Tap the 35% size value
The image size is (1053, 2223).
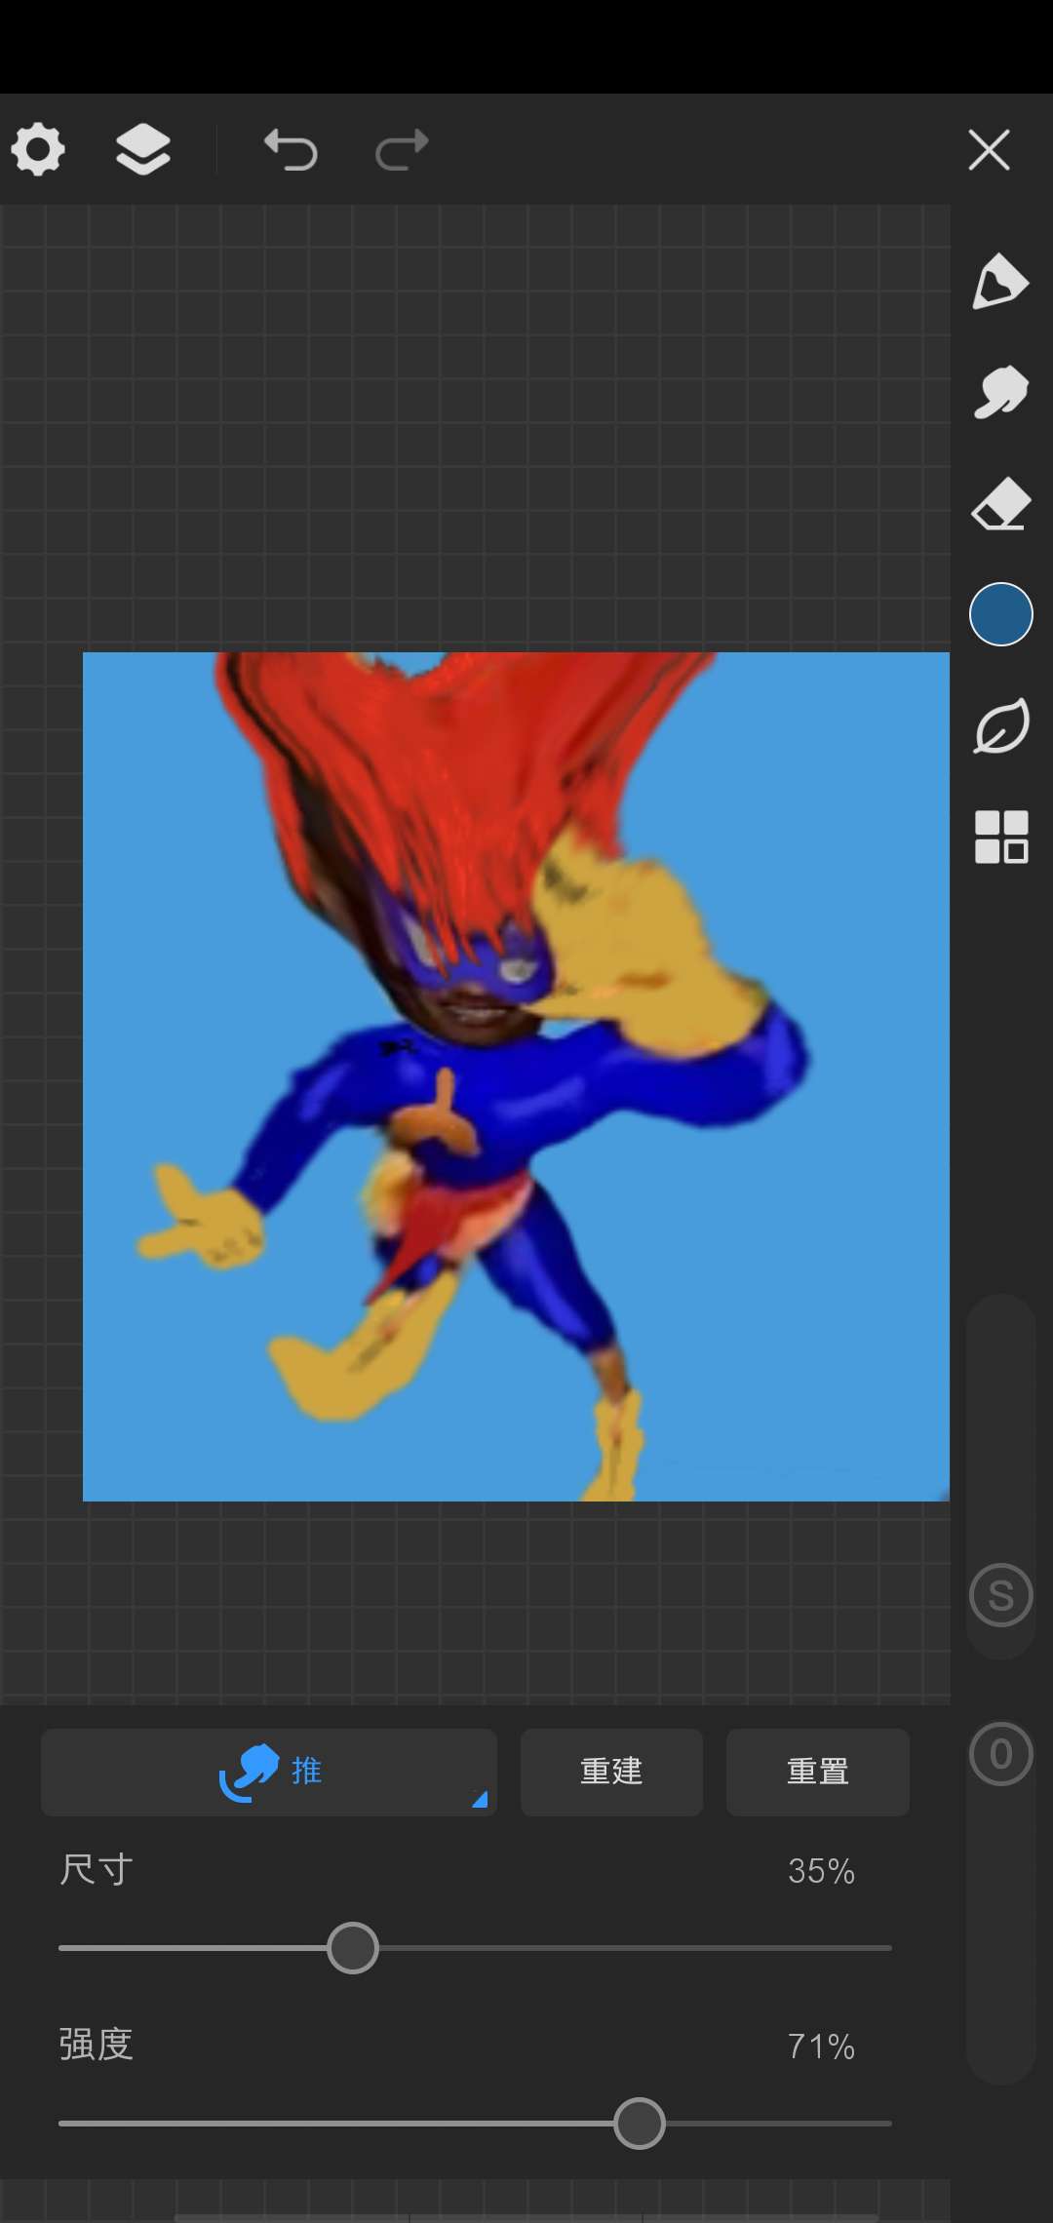tap(821, 1871)
